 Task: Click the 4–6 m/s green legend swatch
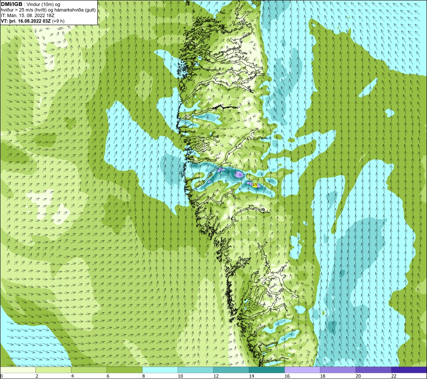click(89, 370)
